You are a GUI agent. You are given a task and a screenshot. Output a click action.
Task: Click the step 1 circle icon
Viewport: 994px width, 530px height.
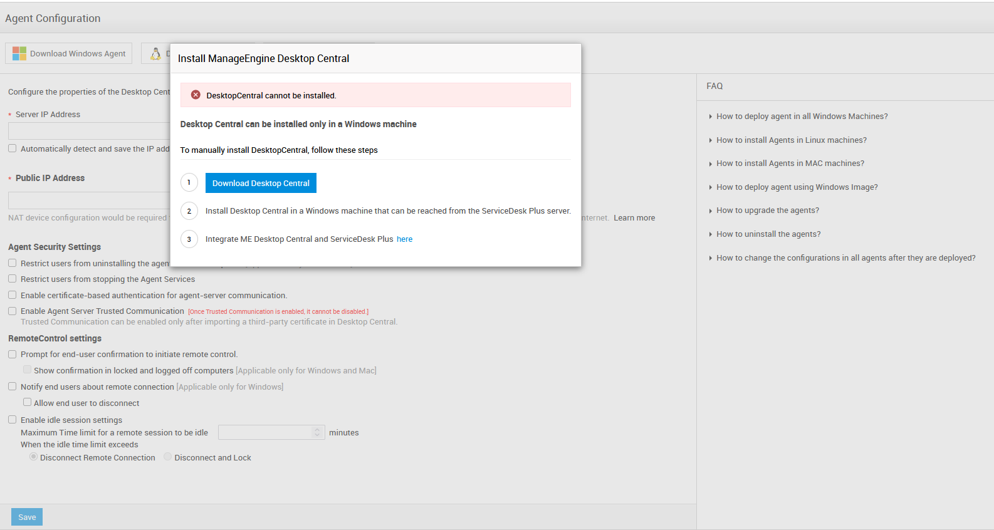click(x=189, y=183)
